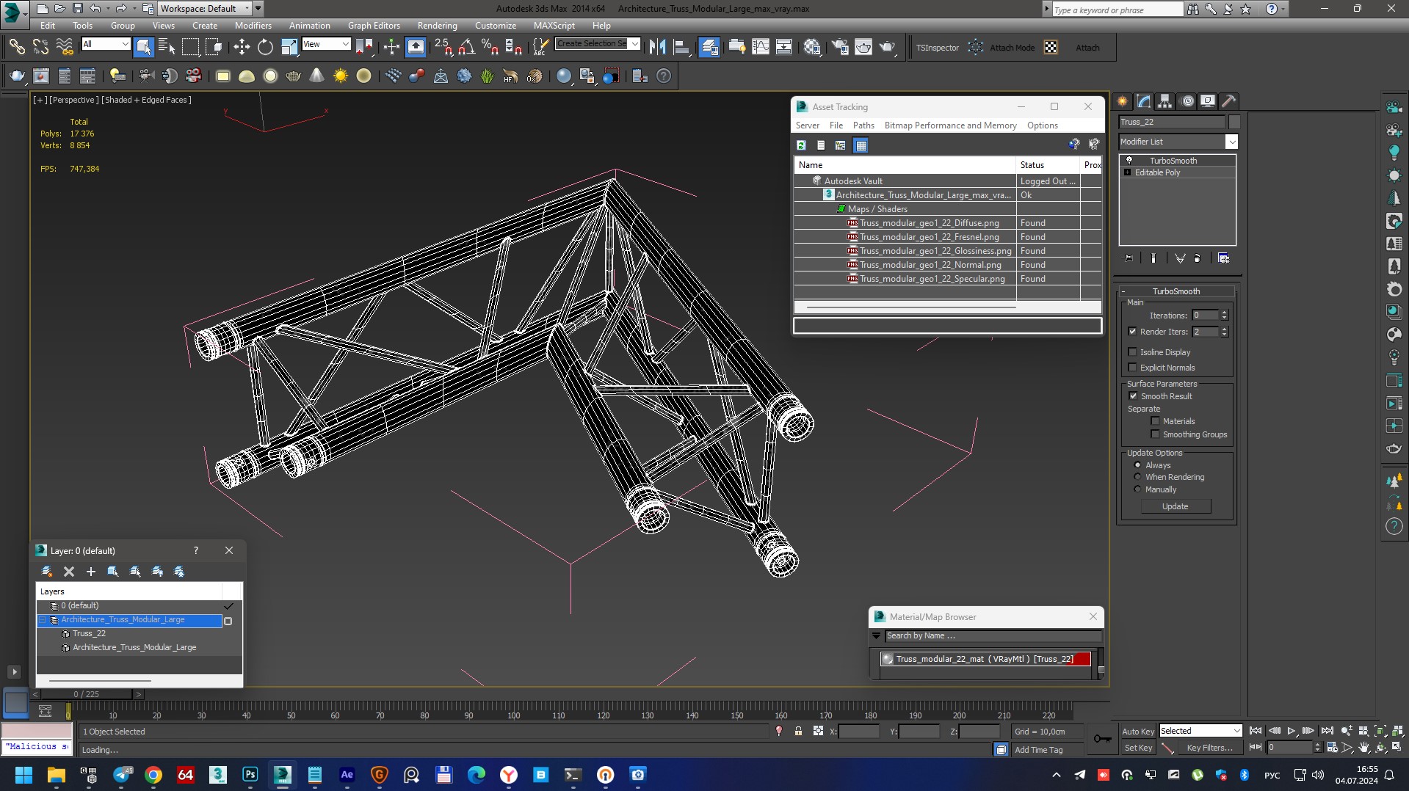Collapse the TurboSmooth rollout header

1176,291
